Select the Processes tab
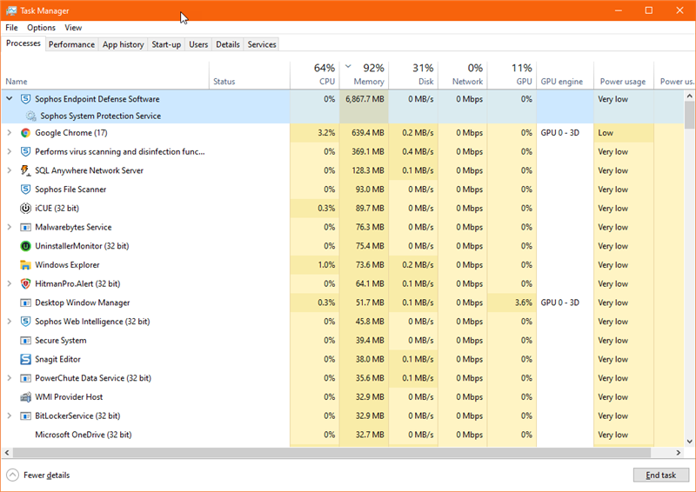Image resolution: width=696 pixels, height=492 pixels. (23, 43)
